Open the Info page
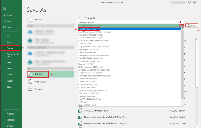Screen dimensions: 201x128 [9, 36]
